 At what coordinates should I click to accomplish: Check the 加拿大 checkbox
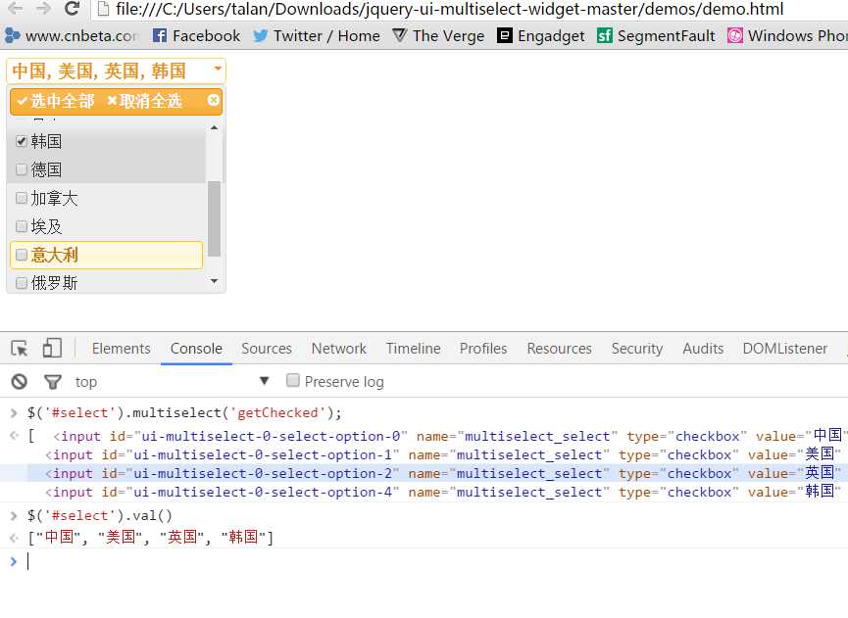(22, 198)
